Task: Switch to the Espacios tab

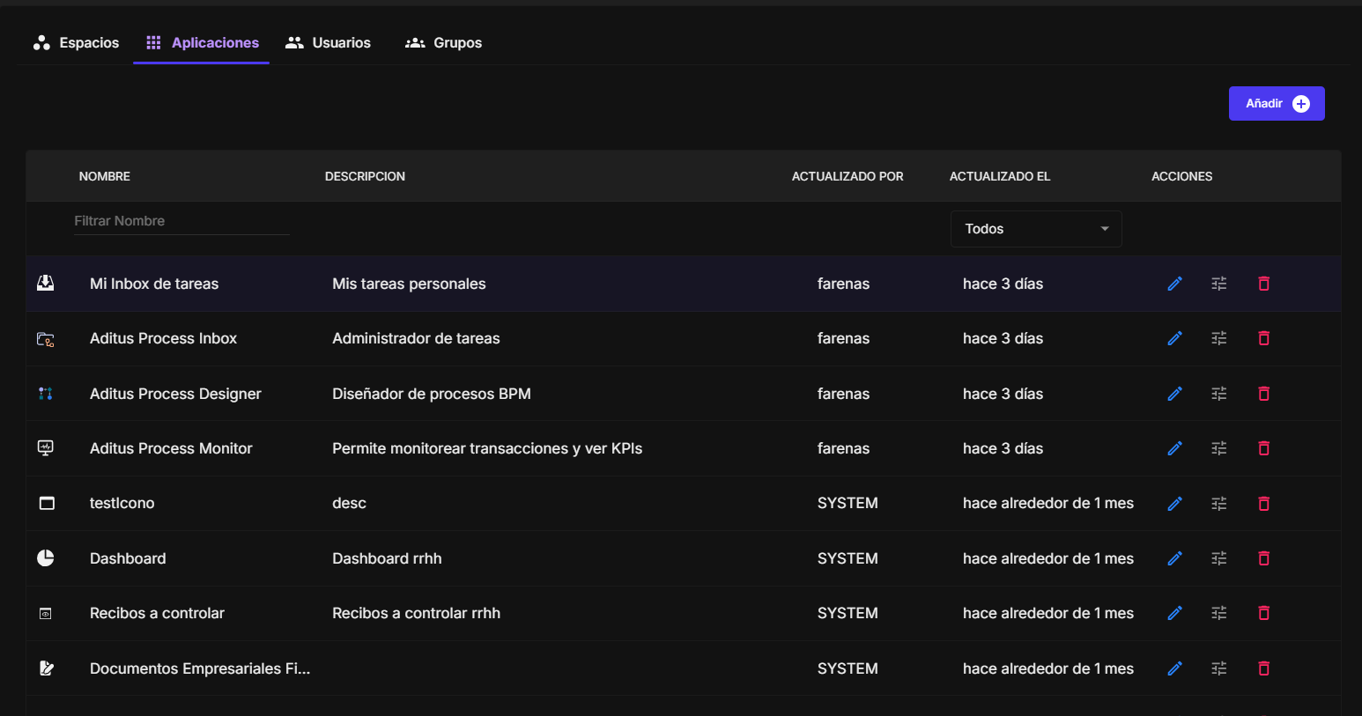Action: (x=76, y=42)
